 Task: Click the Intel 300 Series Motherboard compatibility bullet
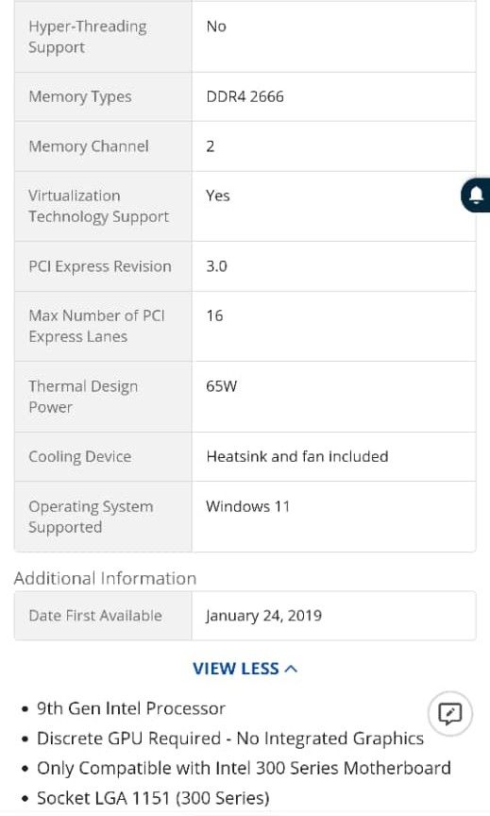(x=244, y=768)
